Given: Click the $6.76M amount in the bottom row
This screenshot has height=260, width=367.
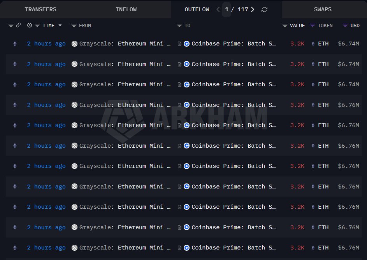Looking at the screenshot, I should pyautogui.click(x=348, y=248).
